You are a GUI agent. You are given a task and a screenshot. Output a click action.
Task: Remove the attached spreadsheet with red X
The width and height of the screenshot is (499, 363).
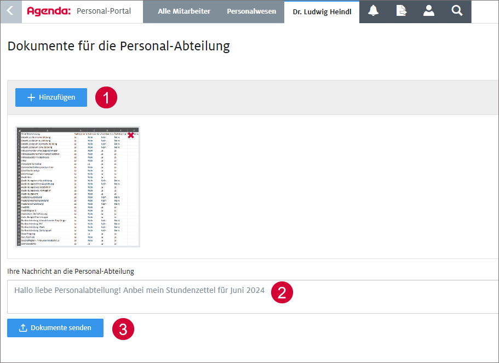tap(131, 135)
